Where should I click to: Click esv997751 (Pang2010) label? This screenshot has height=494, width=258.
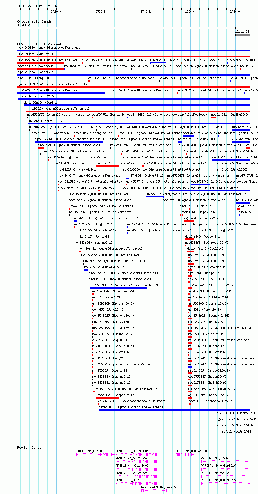point(110,115)
